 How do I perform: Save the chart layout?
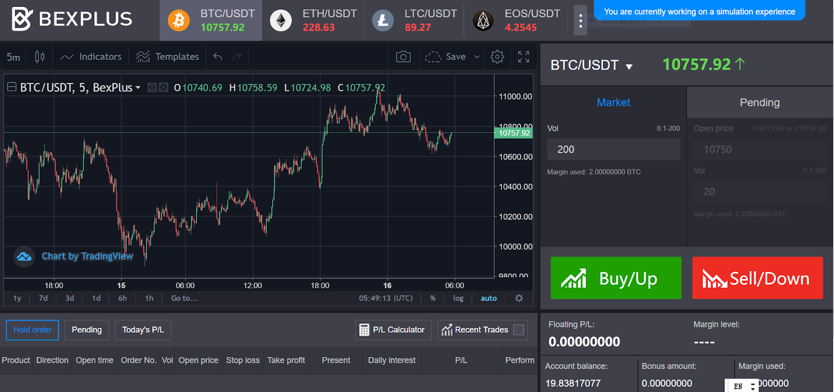pyautogui.click(x=446, y=56)
